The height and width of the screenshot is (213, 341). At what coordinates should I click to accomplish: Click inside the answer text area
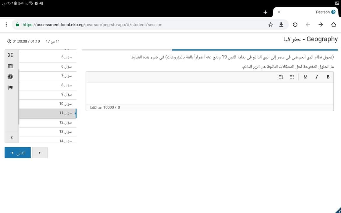point(210,93)
